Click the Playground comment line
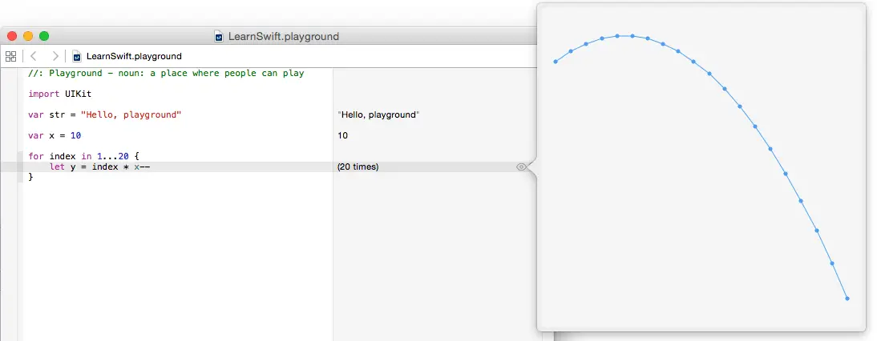This screenshot has height=341, width=877. [166, 73]
